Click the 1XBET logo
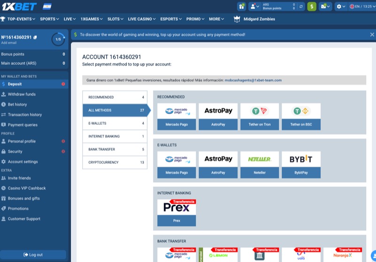Screen dimensions: 376x262 [x=19, y=7]
